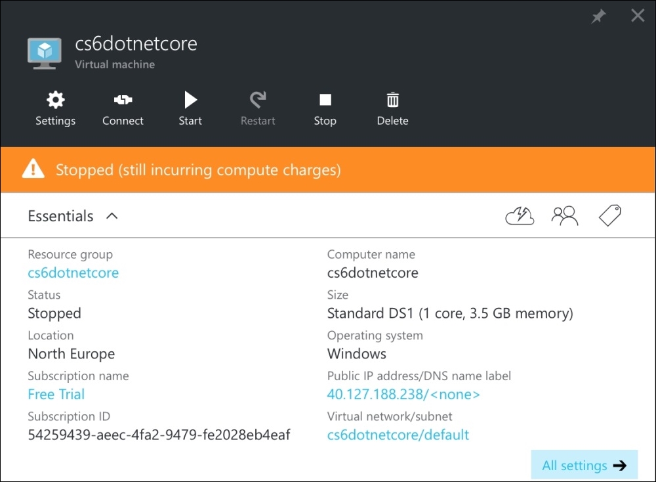This screenshot has height=482, width=656.
Task: Open the public IP address 40.127.188.238 link
Action: (403, 394)
